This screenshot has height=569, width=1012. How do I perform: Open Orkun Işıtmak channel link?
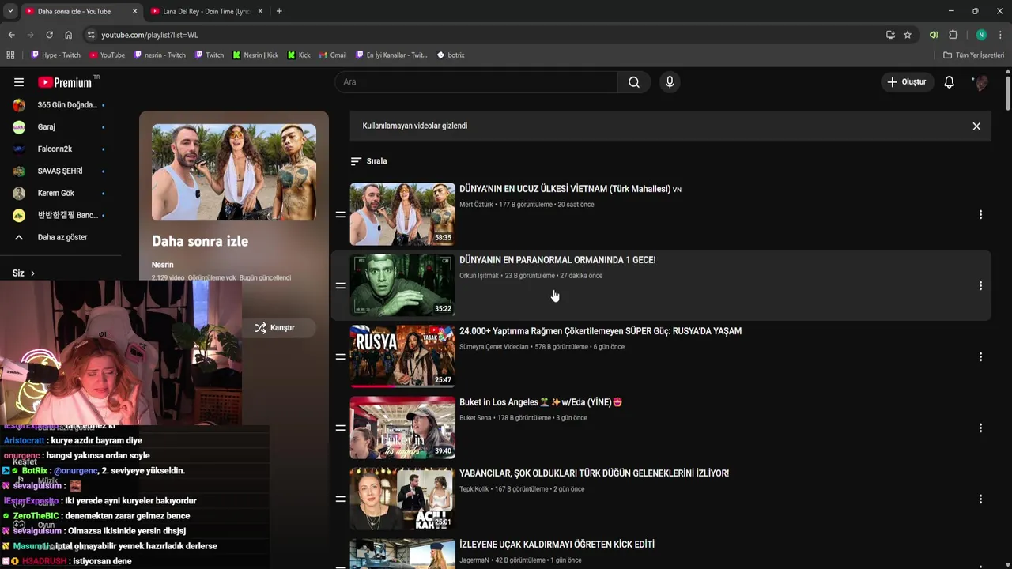tap(479, 276)
